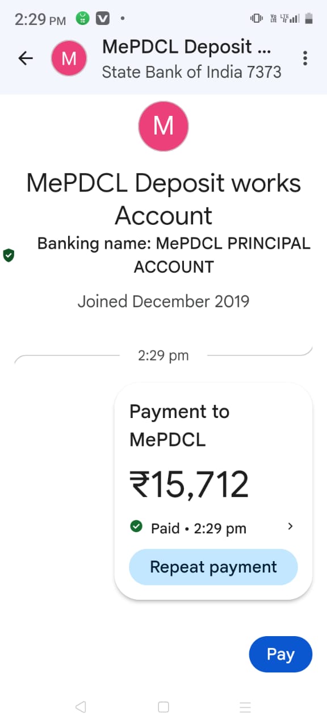Tap the back arrow icon
Viewport: 327px width, 727px height.
click(x=26, y=58)
